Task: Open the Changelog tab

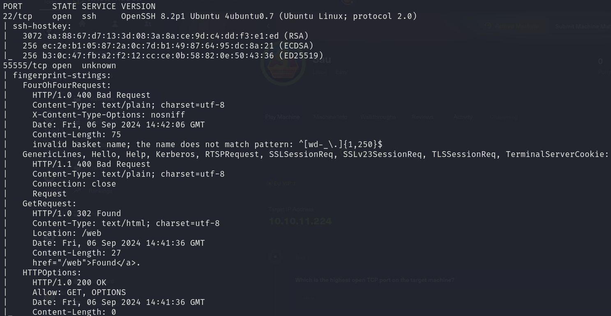Action: [504, 117]
